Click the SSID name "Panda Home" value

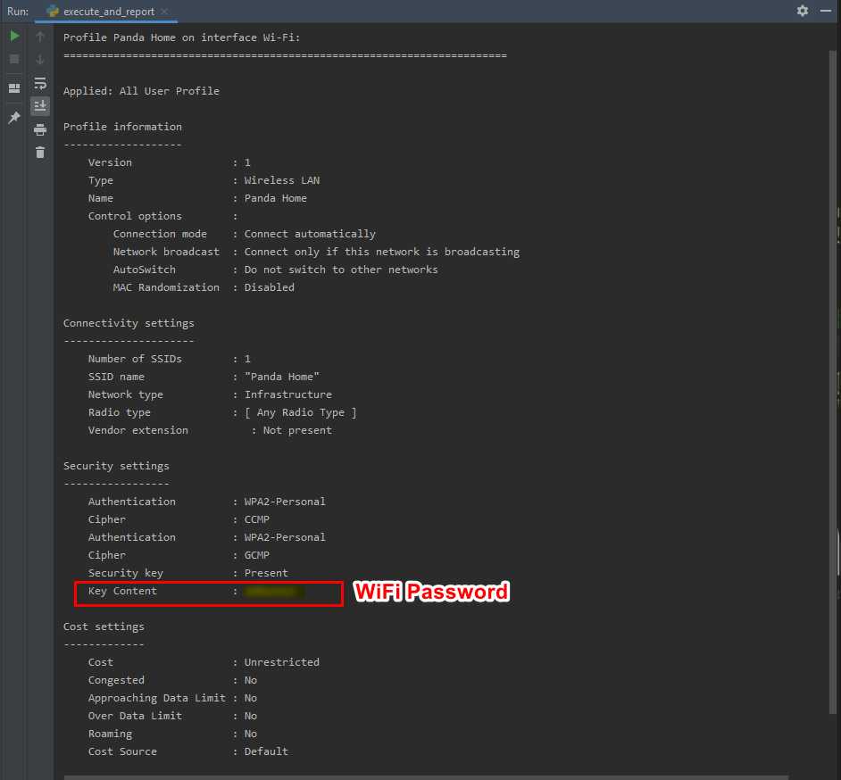click(281, 377)
